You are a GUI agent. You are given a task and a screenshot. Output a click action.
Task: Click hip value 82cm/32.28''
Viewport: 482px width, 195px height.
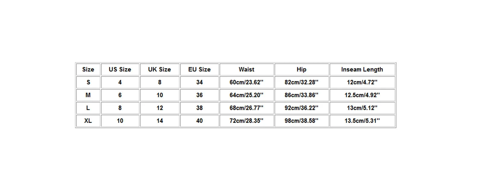click(301, 82)
